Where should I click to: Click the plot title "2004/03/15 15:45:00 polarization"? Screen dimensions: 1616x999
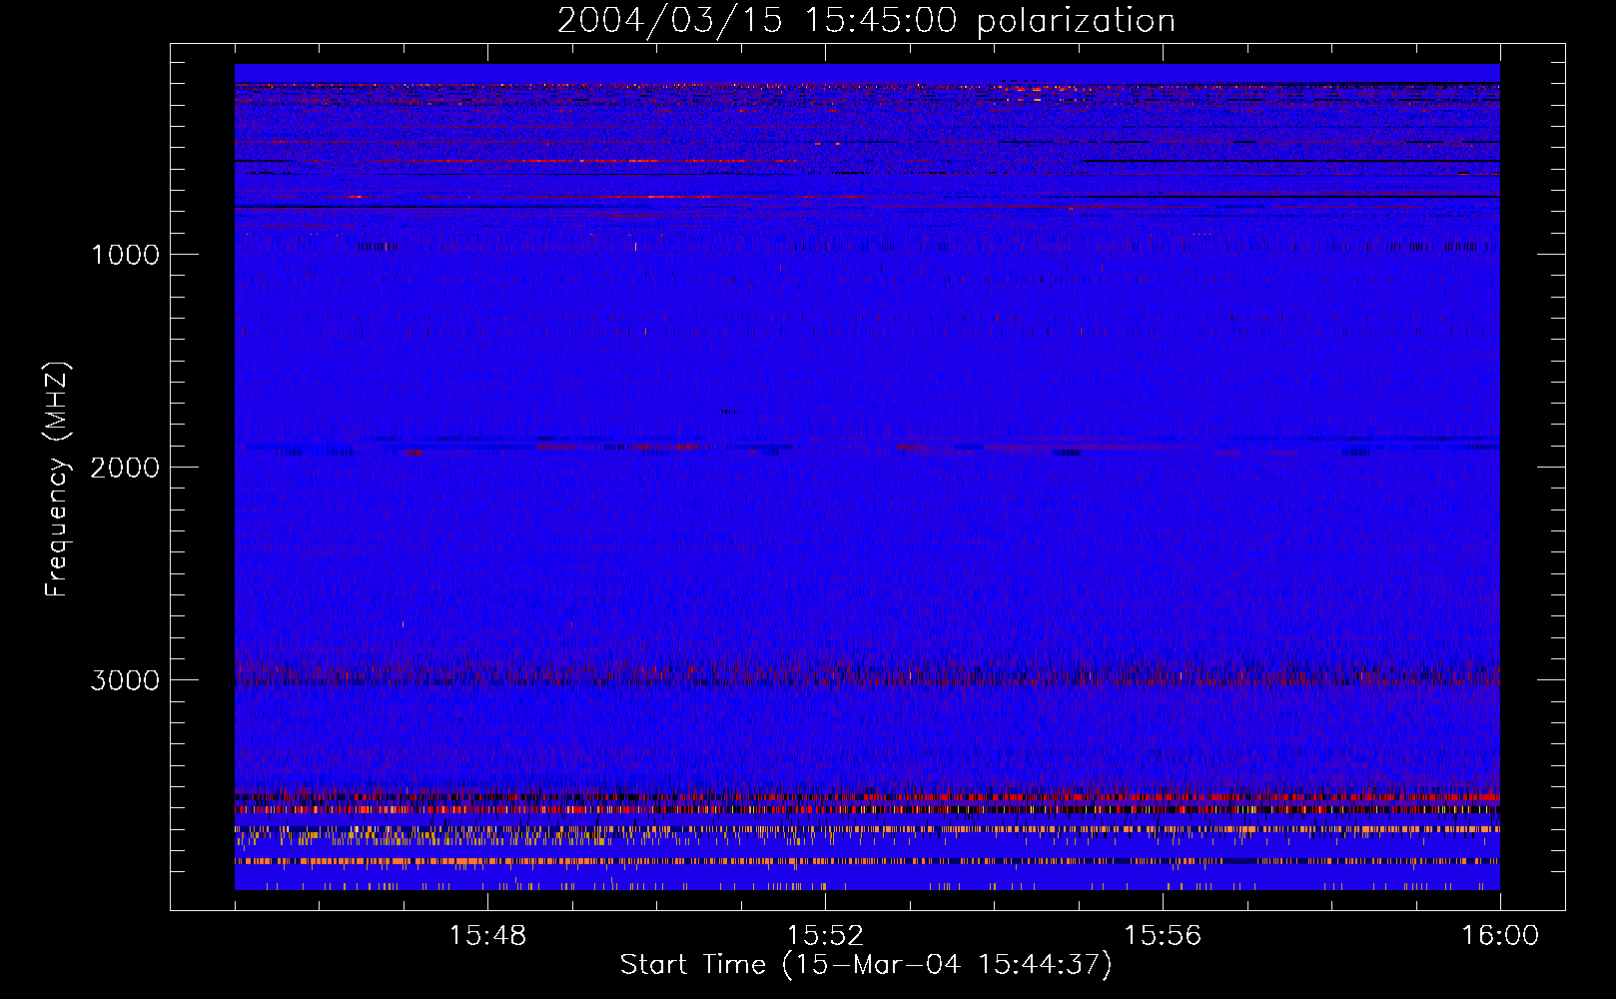point(866,21)
